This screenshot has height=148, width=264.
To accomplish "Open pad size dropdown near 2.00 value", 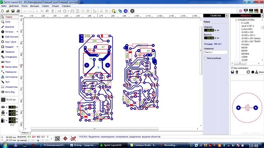I will coord(7,113).
